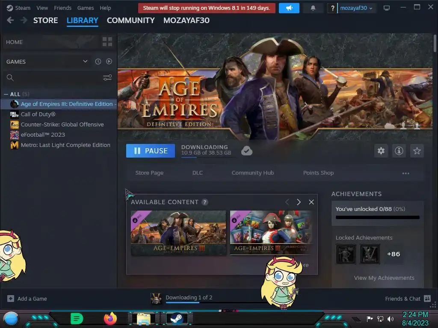
Task: Go to library HOME
Action: point(14,42)
